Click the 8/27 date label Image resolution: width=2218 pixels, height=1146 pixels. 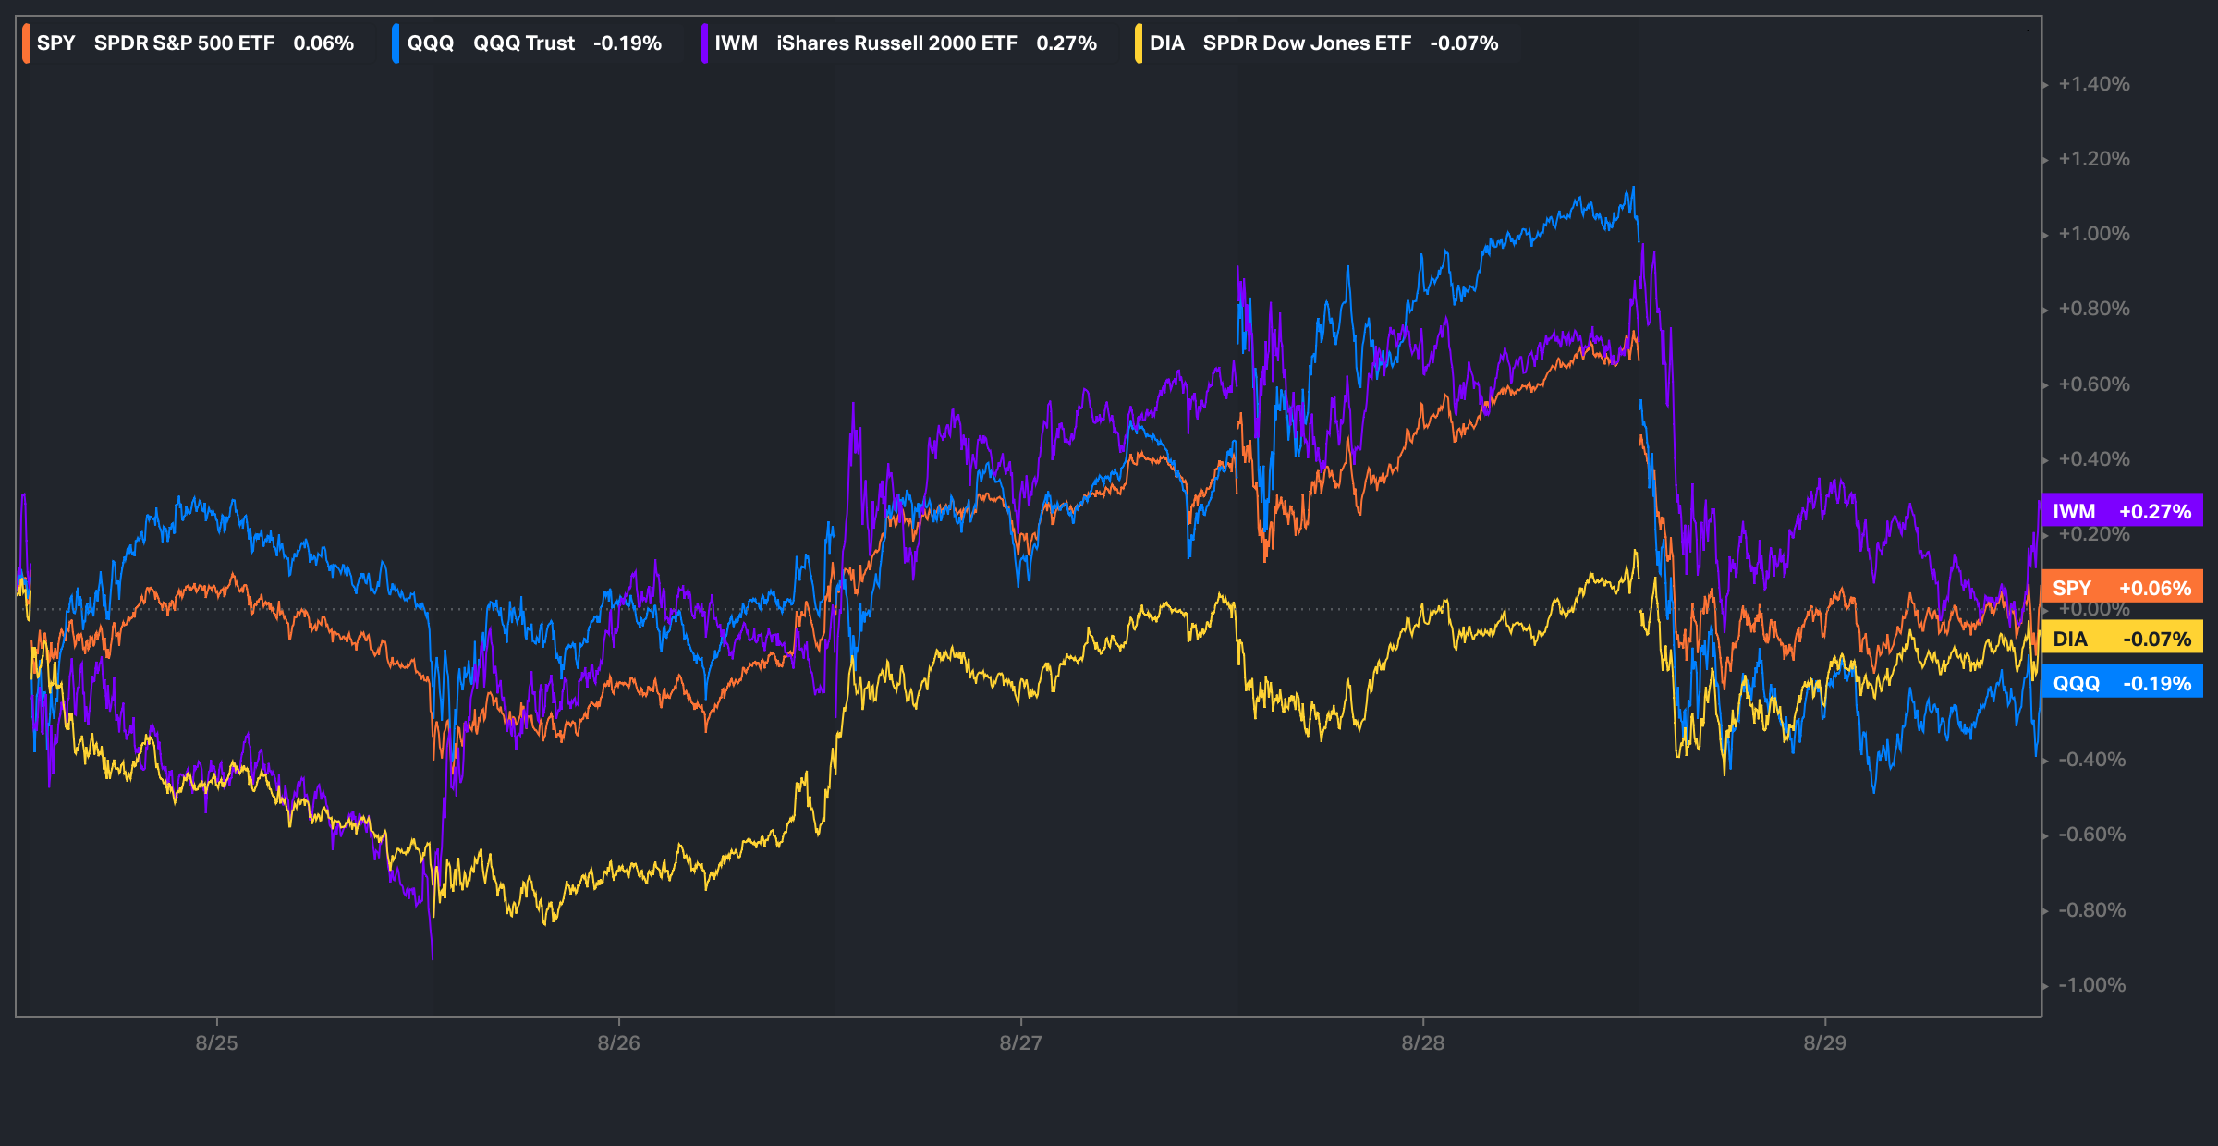tap(1020, 1043)
